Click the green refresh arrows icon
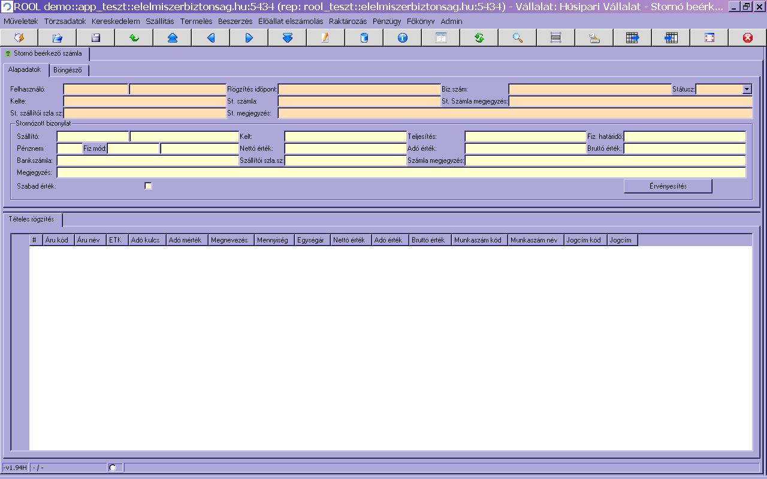The image size is (767, 479). (479, 38)
